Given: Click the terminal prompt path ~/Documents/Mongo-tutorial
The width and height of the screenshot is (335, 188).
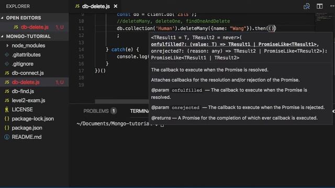Looking at the screenshot, I should click(115, 124).
